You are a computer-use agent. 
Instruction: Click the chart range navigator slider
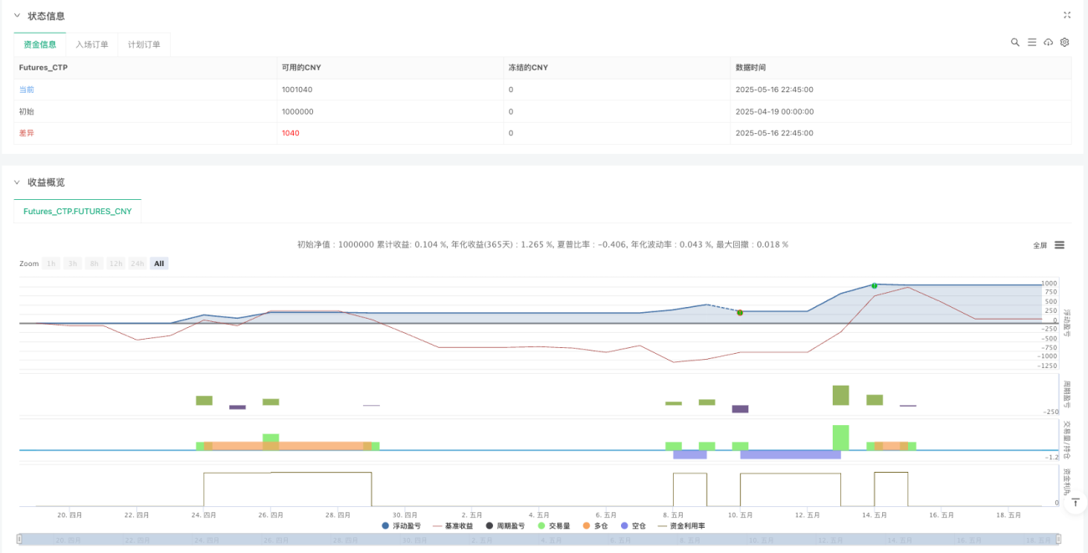tap(539, 540)
